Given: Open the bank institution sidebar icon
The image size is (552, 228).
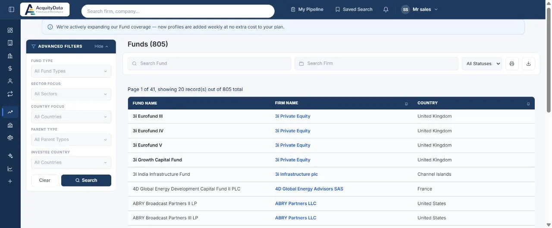Looking at the screenshot, I should click(x=10, y=125).
